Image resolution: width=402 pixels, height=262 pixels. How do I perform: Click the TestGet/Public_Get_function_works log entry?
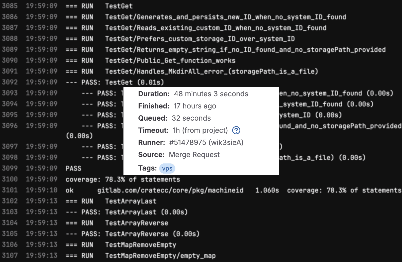[x=151, y=61]
